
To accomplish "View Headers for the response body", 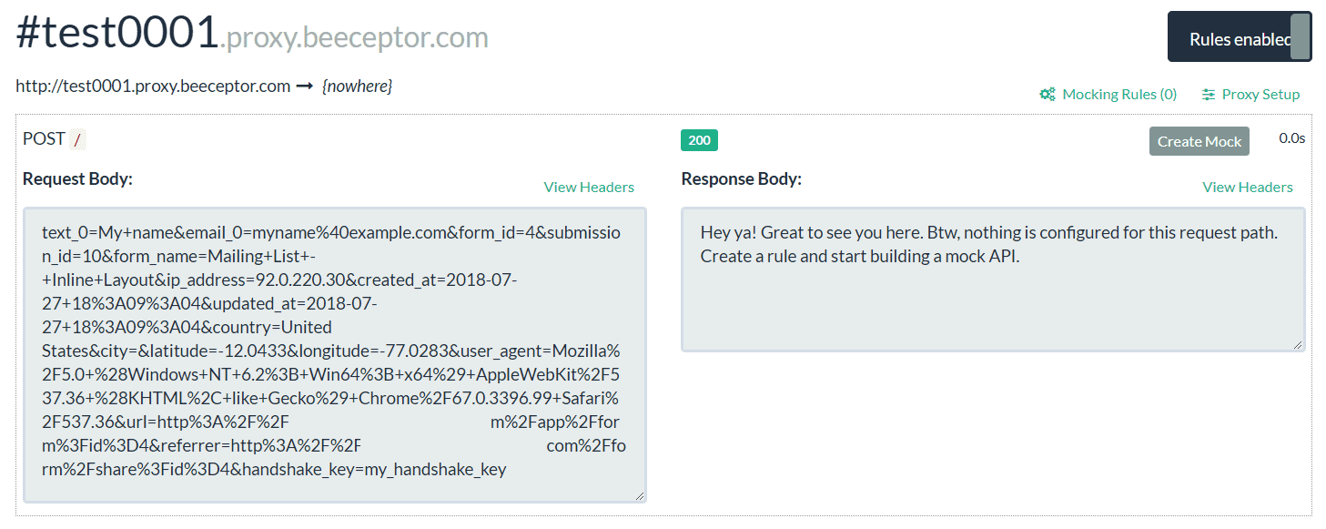I will 1247,188.
